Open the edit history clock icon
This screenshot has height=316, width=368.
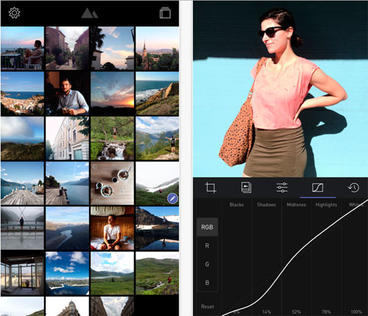coord(353,188)
